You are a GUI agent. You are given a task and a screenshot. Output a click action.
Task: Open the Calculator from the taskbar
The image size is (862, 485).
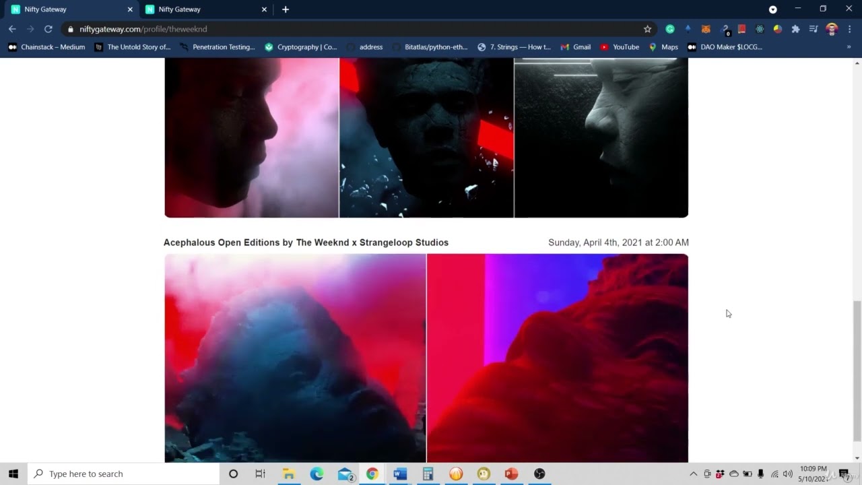(x=428, y=474)
